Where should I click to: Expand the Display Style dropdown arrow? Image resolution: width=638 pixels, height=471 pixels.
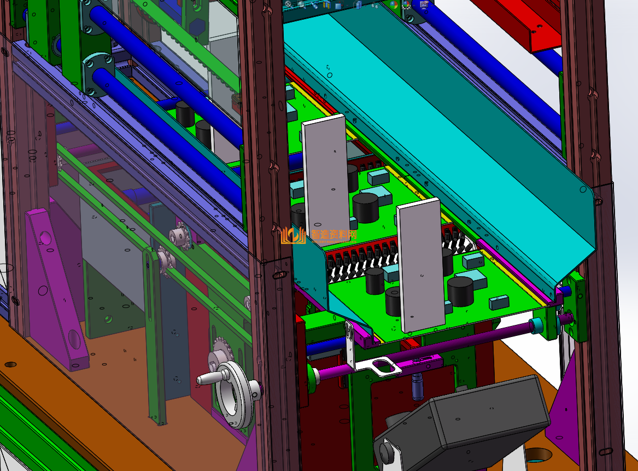[x=365, y=5]
